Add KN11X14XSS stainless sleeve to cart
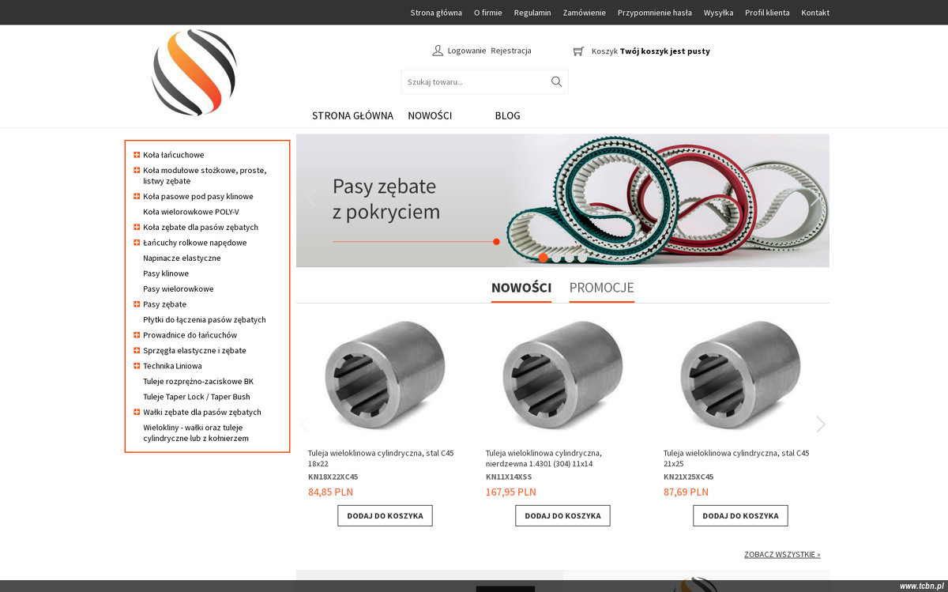The height and width of the screenshot is (592, 948). point(562,515)
